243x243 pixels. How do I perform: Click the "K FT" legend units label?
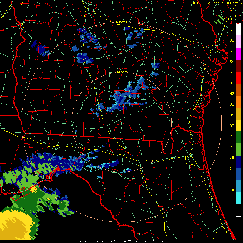click(228, 19)
